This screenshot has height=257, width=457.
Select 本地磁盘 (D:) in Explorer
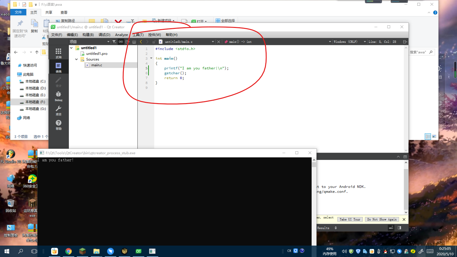[33, 88]
